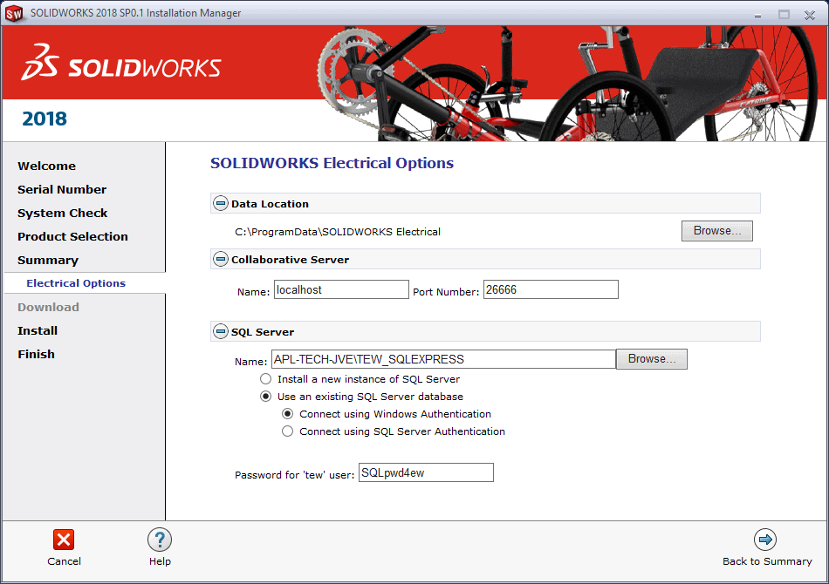This screenshot has height=584, width=829.
Task: Jump to the Serial Number step
Action: pyautogui.click(x=62, y=189)
